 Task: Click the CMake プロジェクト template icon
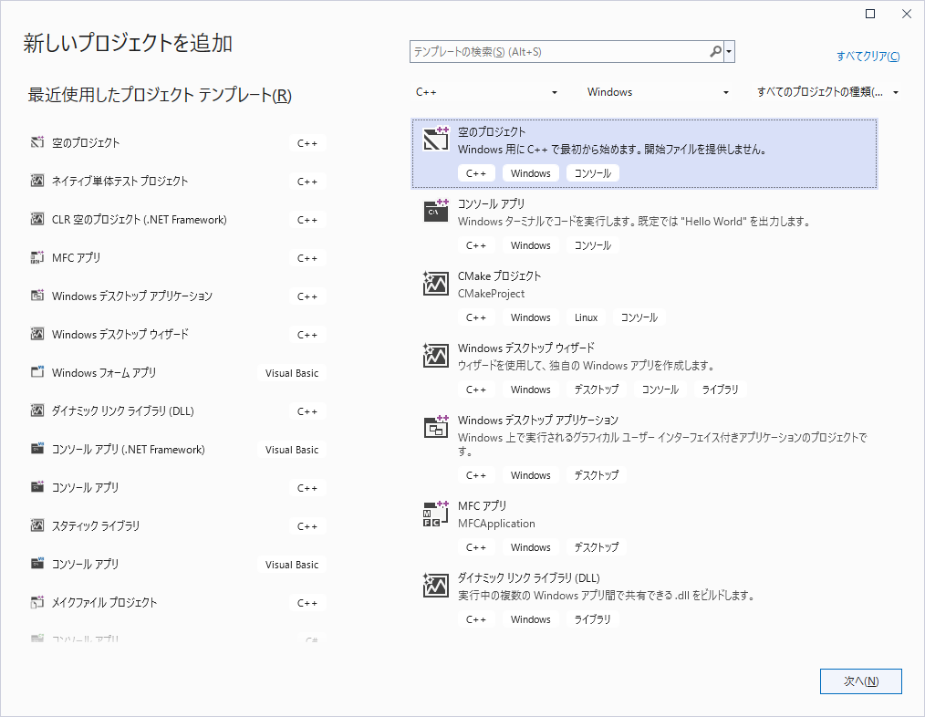click(x=436, y=283)
